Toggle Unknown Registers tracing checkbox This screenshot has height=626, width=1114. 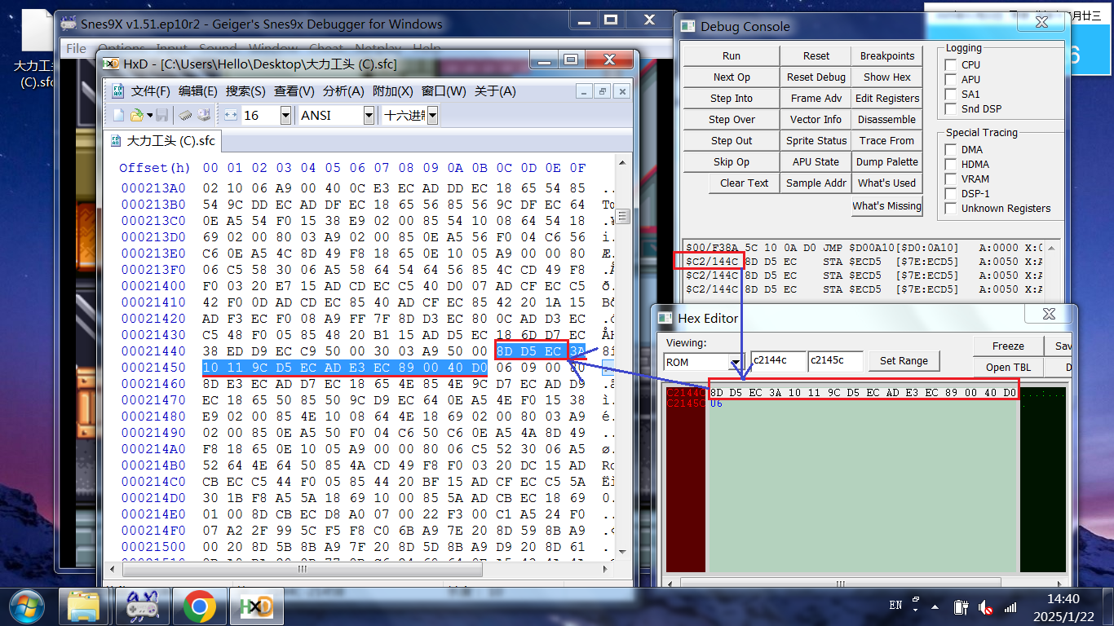pyautogui.click(x=950, y=208)
